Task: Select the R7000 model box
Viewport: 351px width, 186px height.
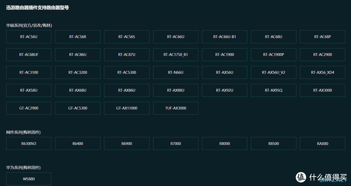Action: point(176,144)
